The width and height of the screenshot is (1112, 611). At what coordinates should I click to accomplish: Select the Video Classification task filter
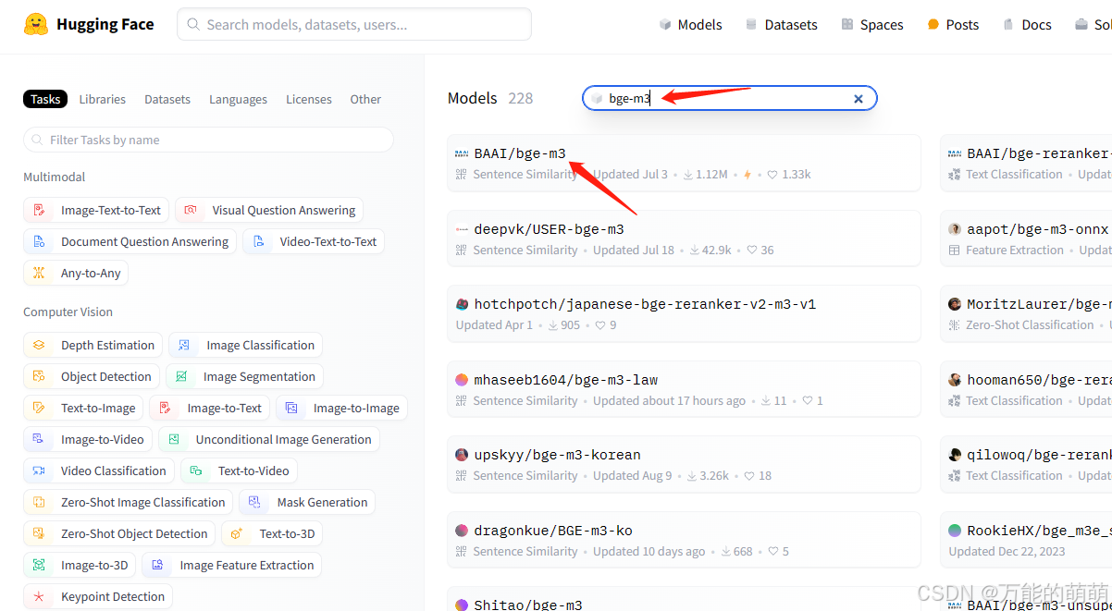tap(99, 470)
